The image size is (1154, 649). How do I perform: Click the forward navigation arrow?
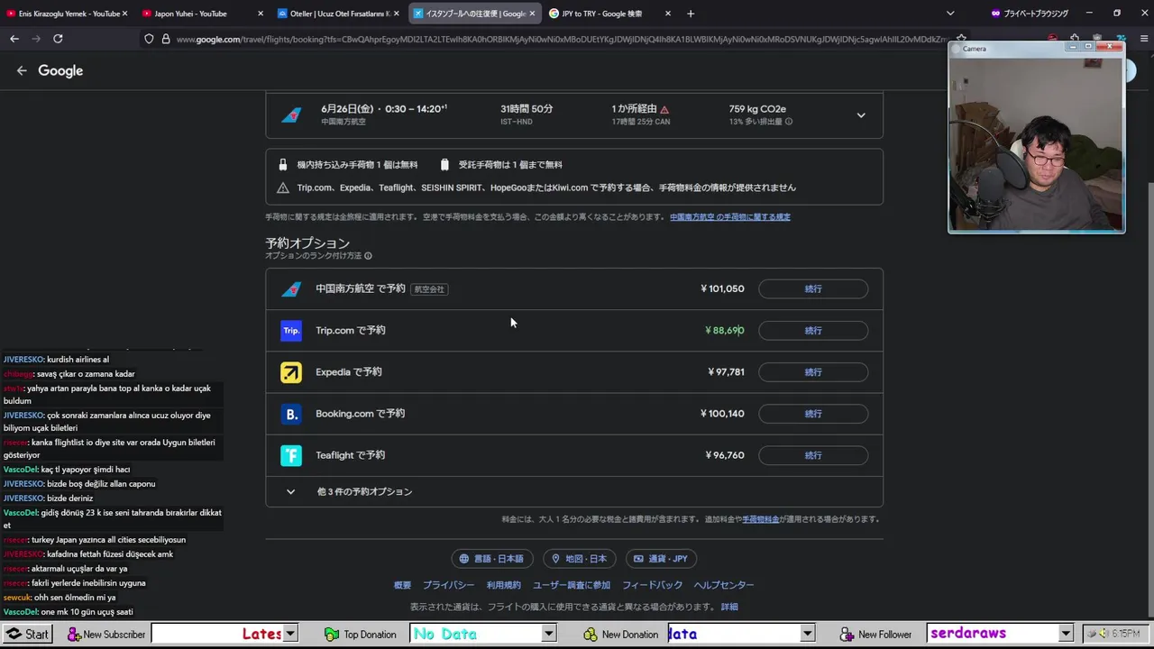[x=36, y=39]
